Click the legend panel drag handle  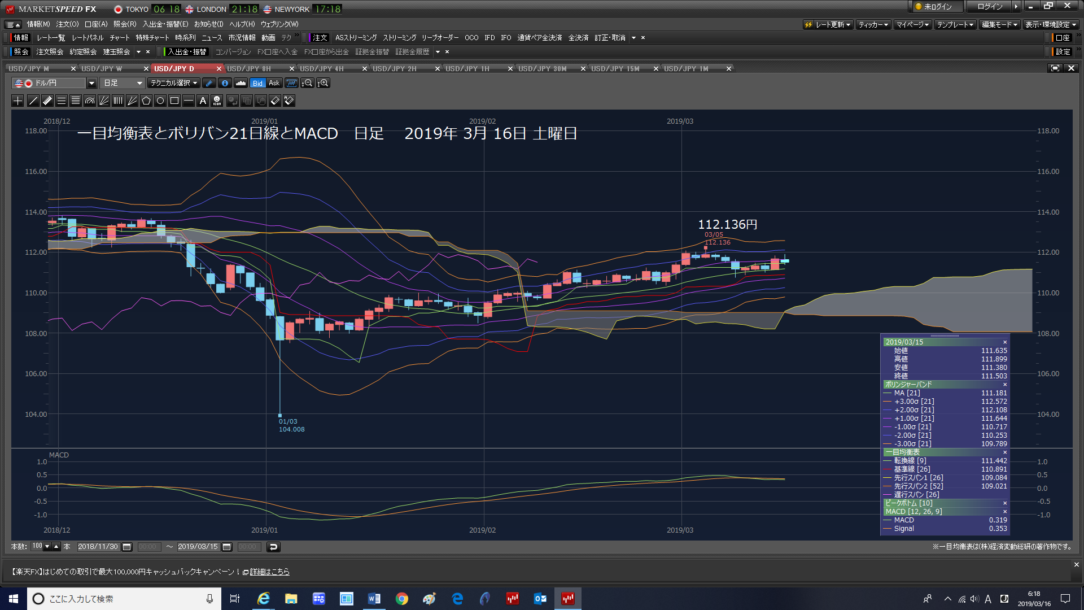click(x=945, y=336)
